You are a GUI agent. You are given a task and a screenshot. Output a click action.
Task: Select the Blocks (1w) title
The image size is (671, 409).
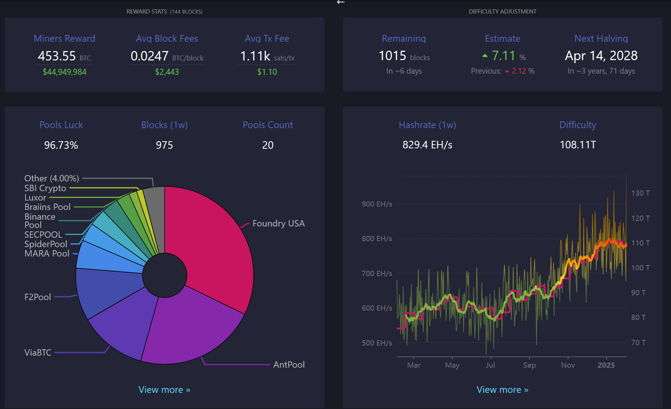pos(164,125)
